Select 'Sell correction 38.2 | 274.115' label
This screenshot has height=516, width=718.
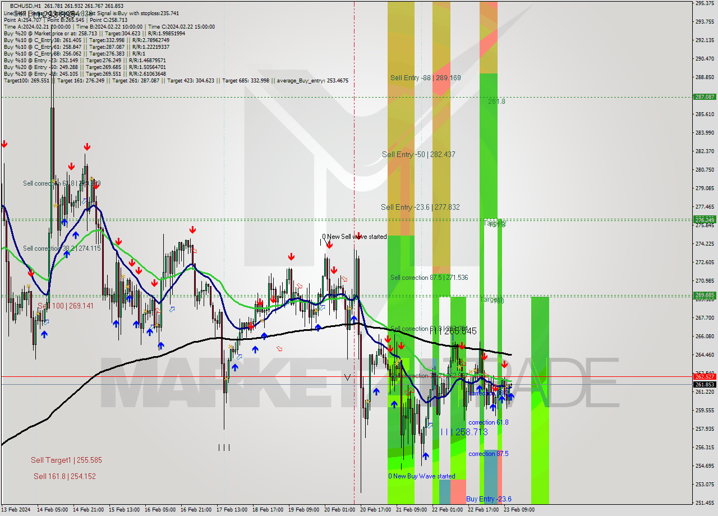point(62,248)
